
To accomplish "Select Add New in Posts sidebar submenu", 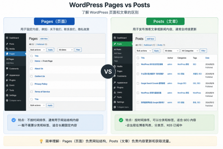I will pyautogui.click(x=118, y=53).
